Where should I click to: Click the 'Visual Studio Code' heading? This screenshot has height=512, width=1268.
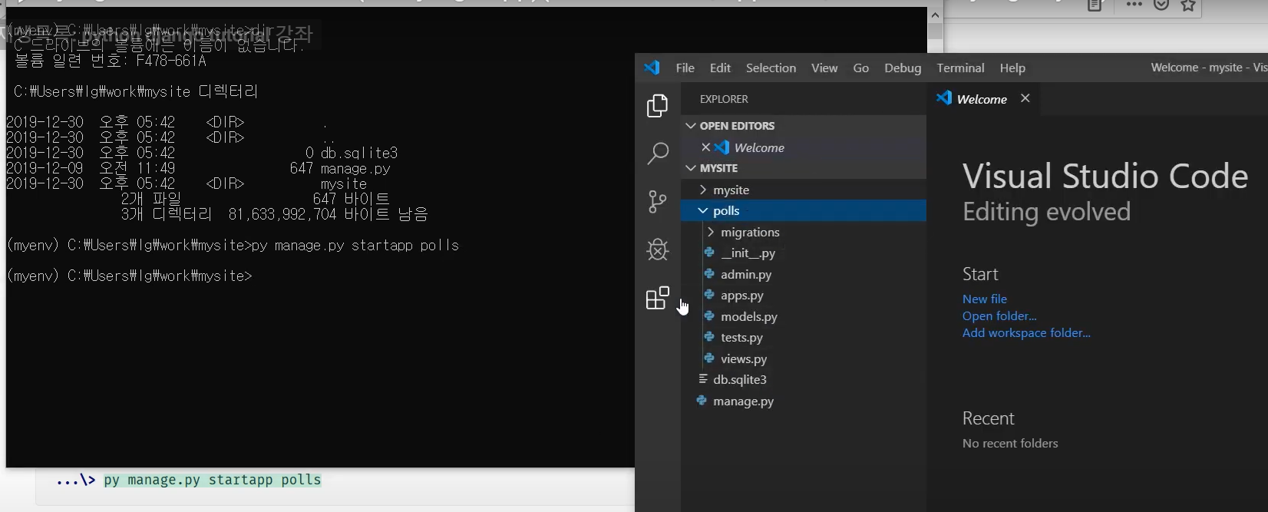(1105, 177)
